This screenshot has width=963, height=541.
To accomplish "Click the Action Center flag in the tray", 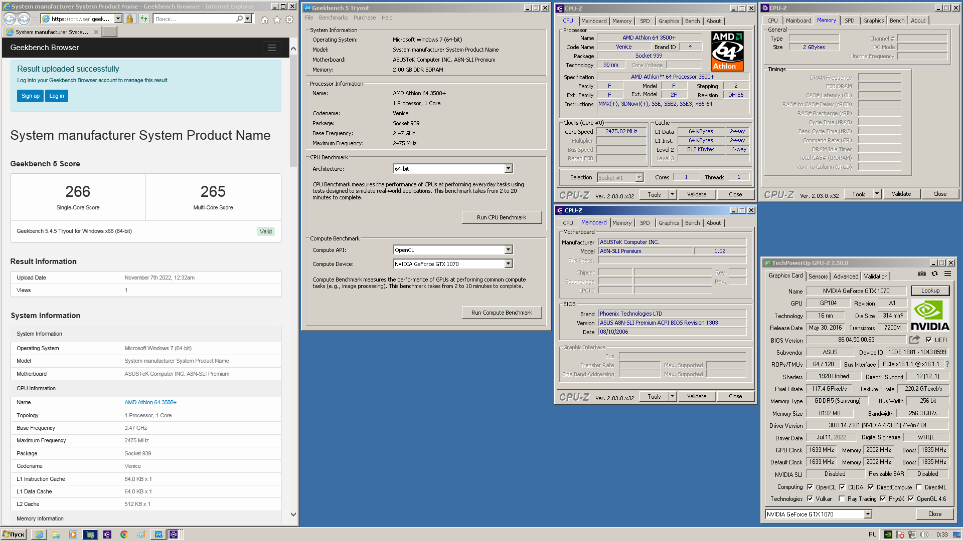I will 900,534.
